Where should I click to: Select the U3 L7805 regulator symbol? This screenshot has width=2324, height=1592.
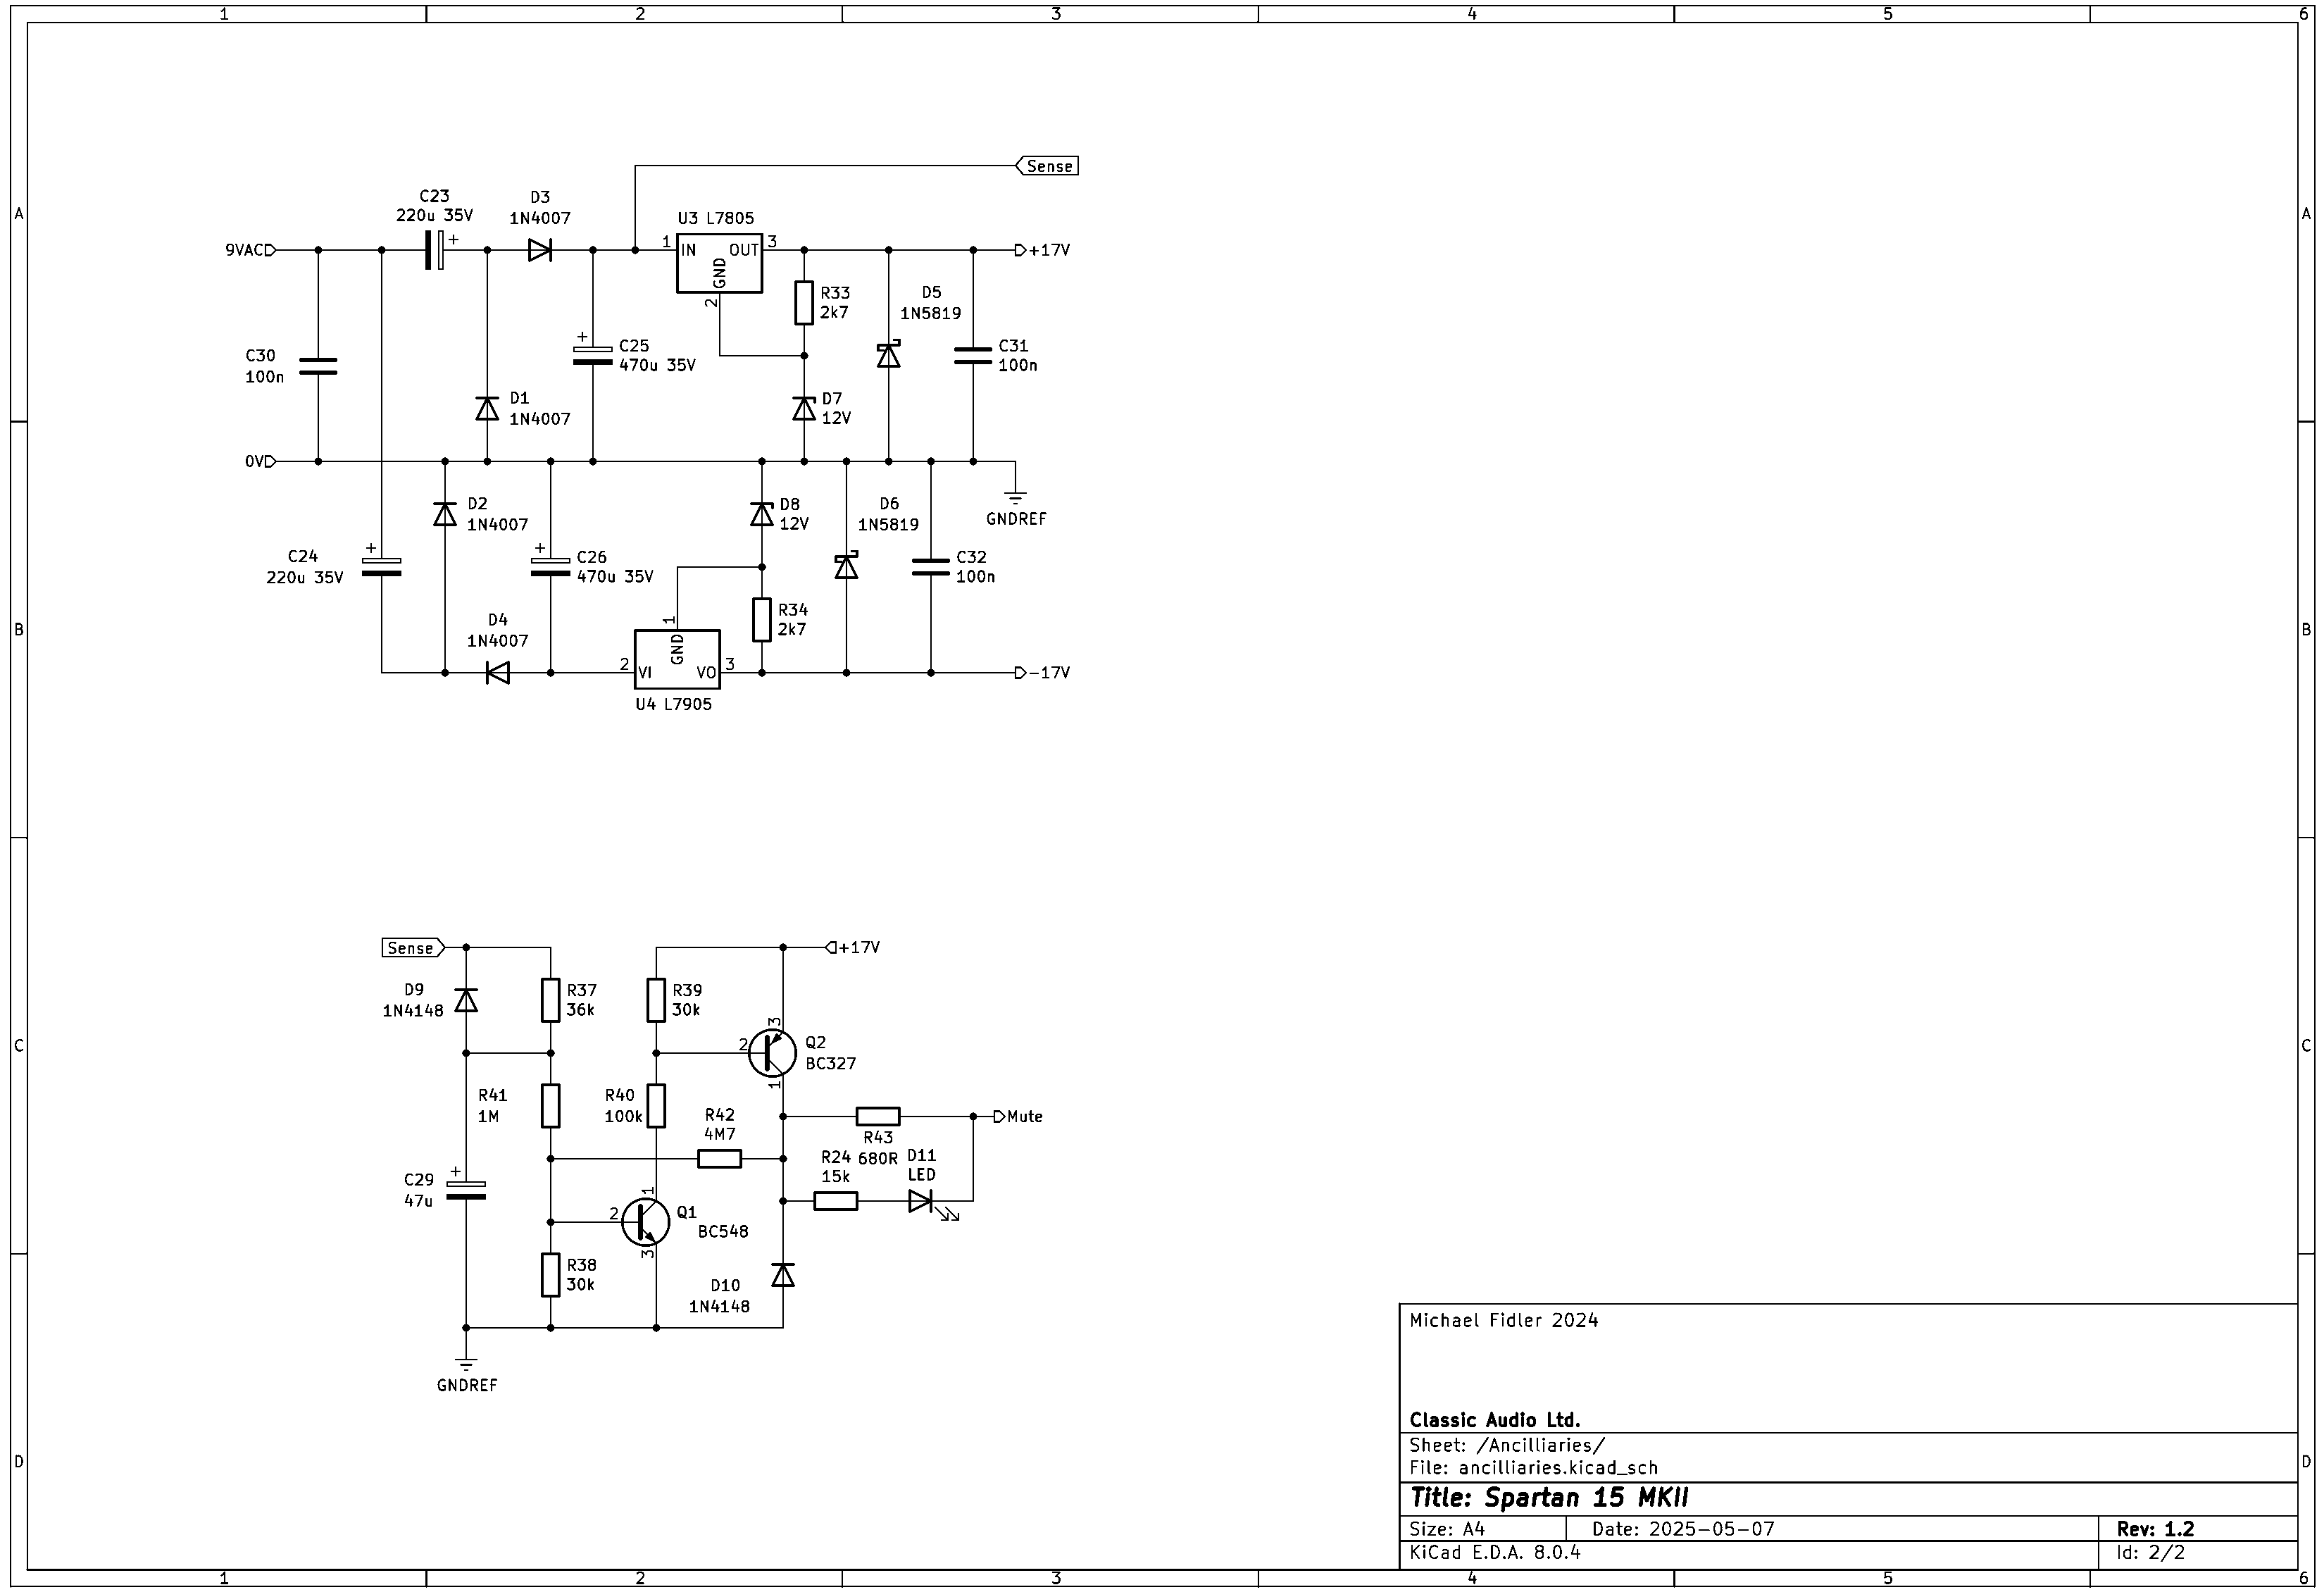[x=719, y=263]
